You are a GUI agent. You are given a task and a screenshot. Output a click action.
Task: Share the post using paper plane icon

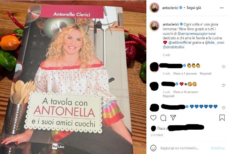tap(173, 117)
